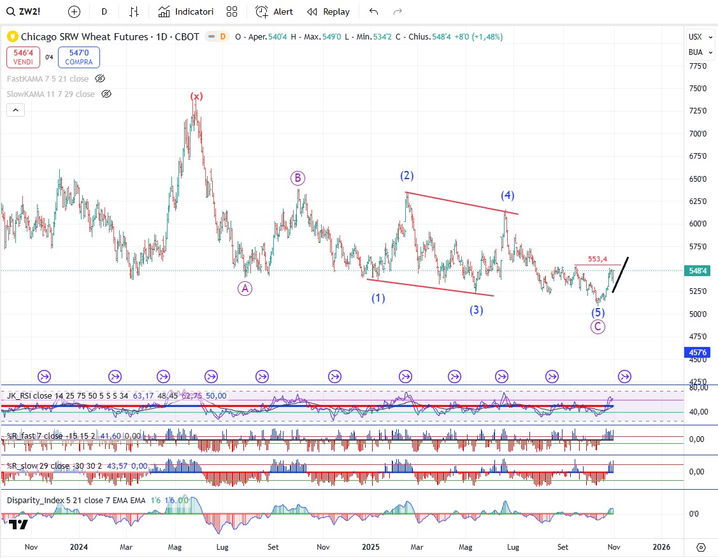Viewport: 718px width, 558px height.
Task: Toggle visibility of the SlowKAMA indicator
Action: (106, 94)
